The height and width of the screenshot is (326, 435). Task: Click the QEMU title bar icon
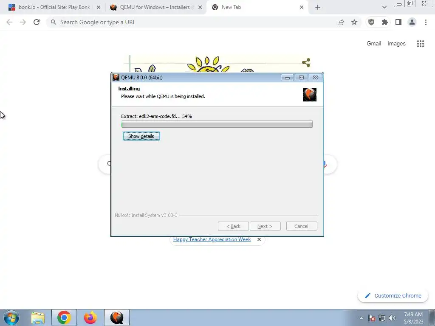pyautogui.click(x=116, y=77)
